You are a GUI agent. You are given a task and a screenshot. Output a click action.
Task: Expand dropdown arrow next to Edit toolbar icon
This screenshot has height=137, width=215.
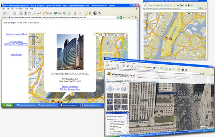point(83,13)
